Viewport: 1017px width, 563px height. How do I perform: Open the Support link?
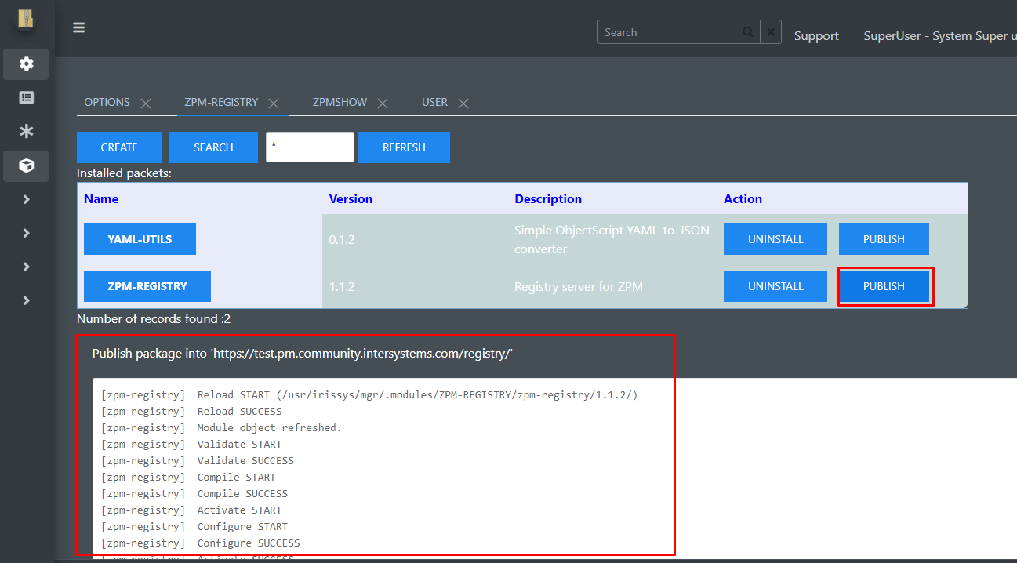[x=816, y=36]
